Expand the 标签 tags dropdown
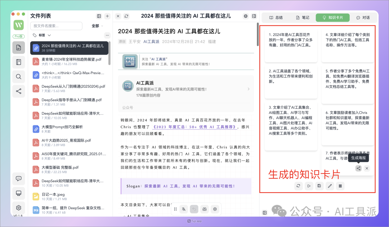The image size is (389, 227). point(42,35)
